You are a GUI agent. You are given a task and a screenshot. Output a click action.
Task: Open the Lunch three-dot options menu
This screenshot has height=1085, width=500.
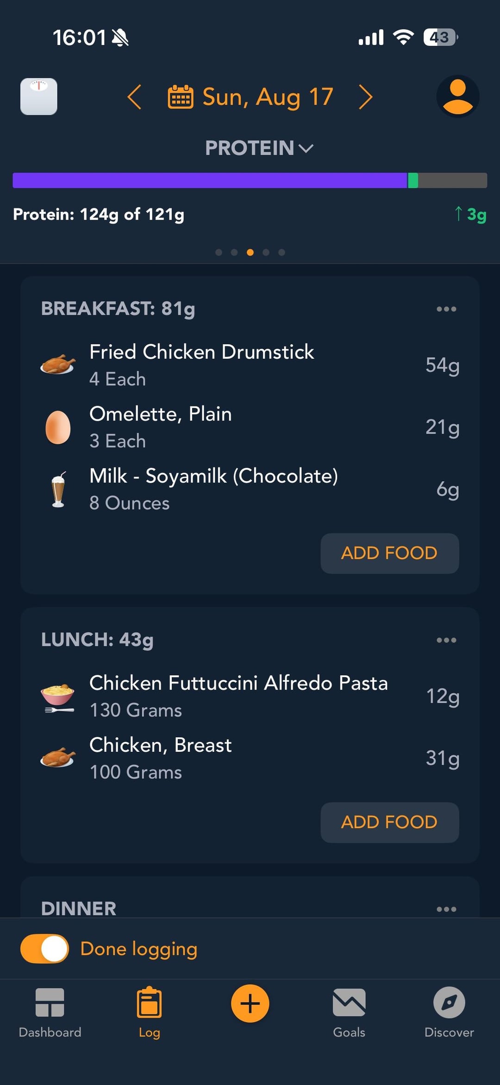click(x=446, y=640)
